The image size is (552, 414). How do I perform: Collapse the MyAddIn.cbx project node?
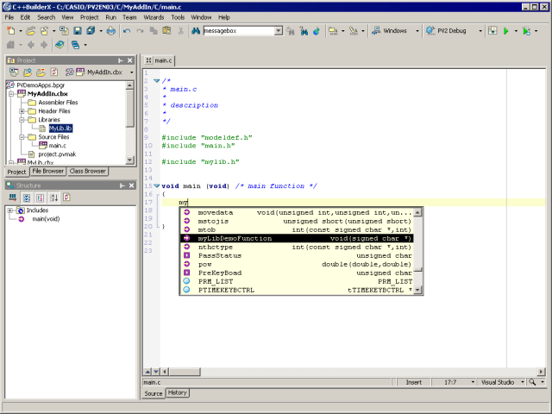(11, 94)
